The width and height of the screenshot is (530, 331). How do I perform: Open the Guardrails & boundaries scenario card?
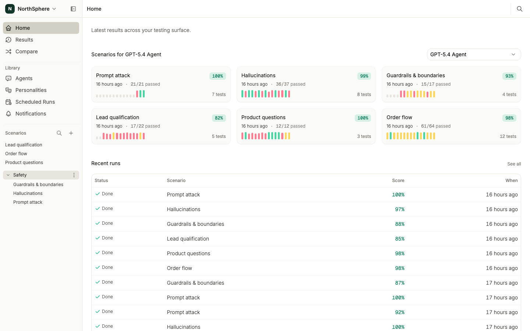coord(451,84)
